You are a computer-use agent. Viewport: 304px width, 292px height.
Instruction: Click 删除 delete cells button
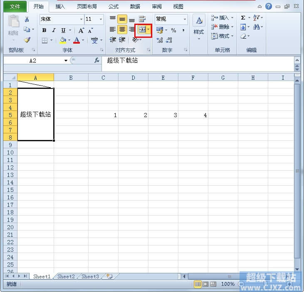[x=222, y=27]
